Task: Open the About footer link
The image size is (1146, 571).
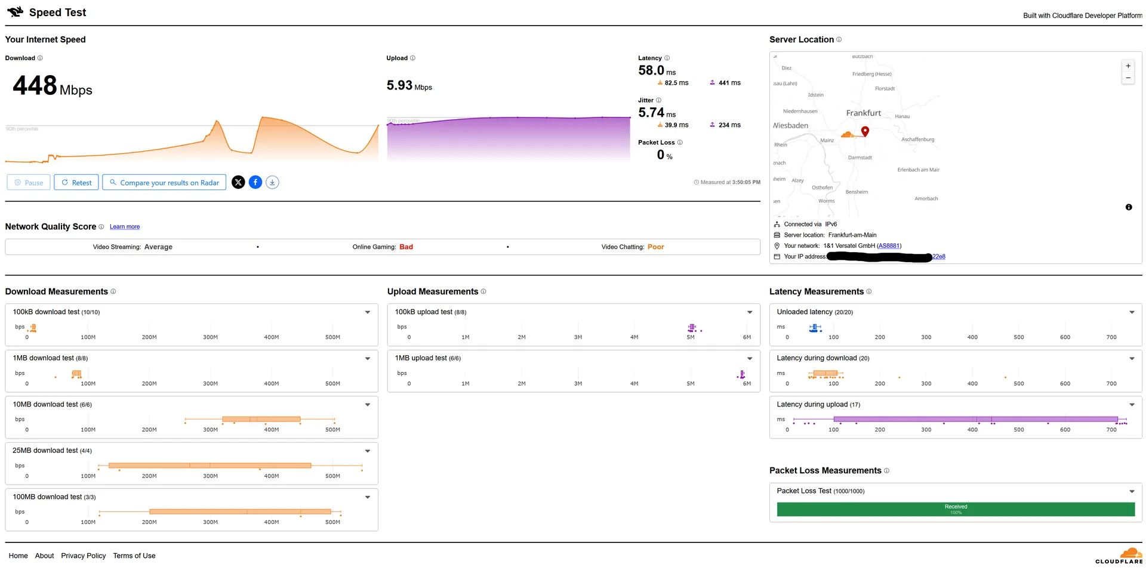Action: pyautogui.click(x=44, y=556)
